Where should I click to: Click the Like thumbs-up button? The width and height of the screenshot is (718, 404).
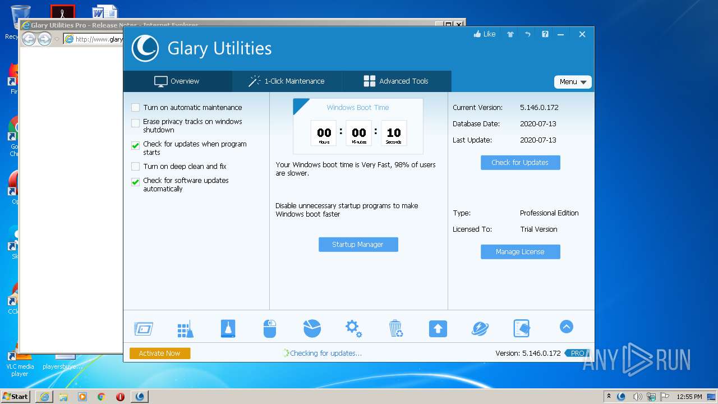click(485, 34)
